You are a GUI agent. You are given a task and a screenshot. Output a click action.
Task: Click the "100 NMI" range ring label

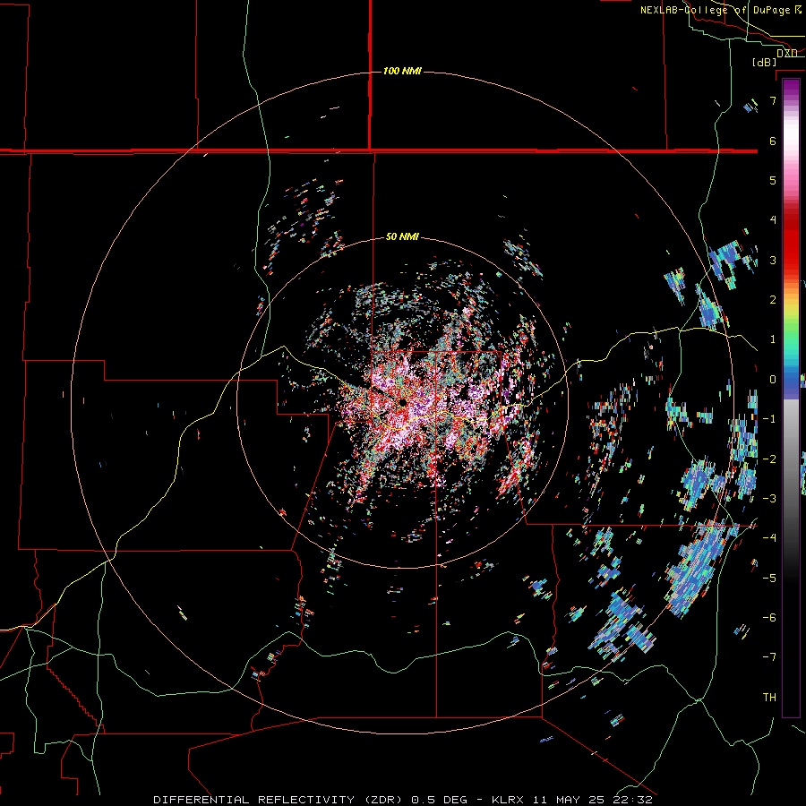(402, 71)
